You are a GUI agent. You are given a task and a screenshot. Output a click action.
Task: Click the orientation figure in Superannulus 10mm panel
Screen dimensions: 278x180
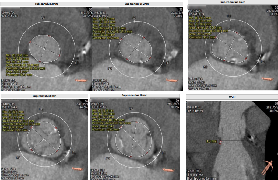pyautogui.click(x=168, y=170)
